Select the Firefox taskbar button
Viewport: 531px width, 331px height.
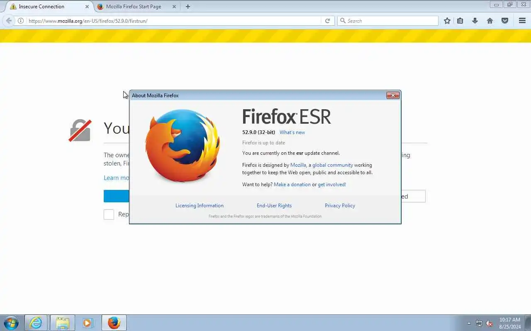point(114,323)
